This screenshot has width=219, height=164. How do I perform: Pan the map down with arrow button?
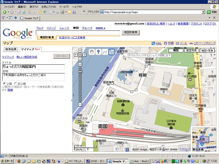[80, 59]
